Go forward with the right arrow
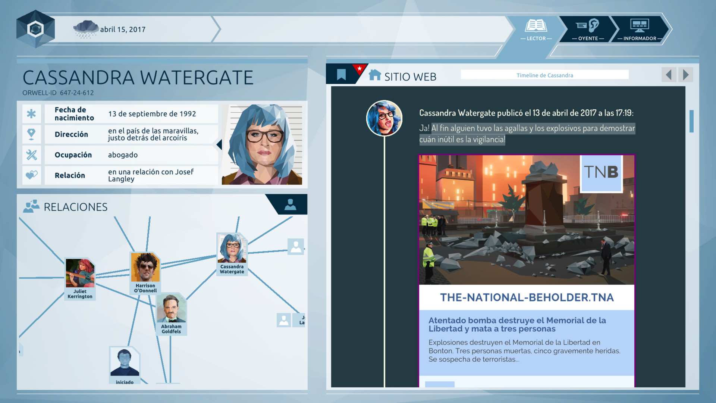The height and width of the screenshot is (403, 716). pyautogui.click(x=686, y=75)
